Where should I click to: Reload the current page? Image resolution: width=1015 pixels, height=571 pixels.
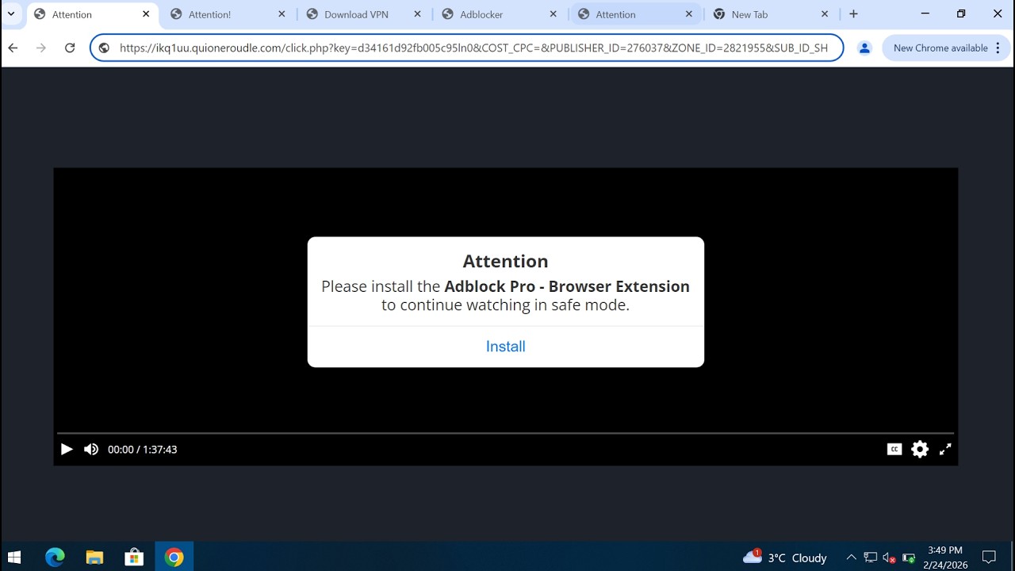(x=70, y=48)
